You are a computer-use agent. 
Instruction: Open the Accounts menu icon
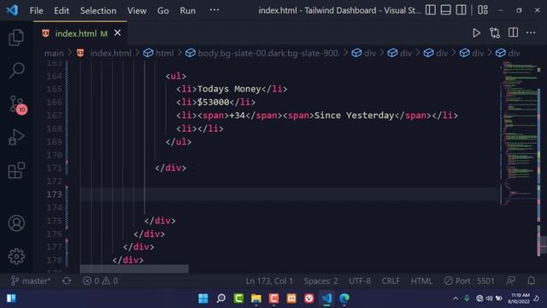click(16, 223)
